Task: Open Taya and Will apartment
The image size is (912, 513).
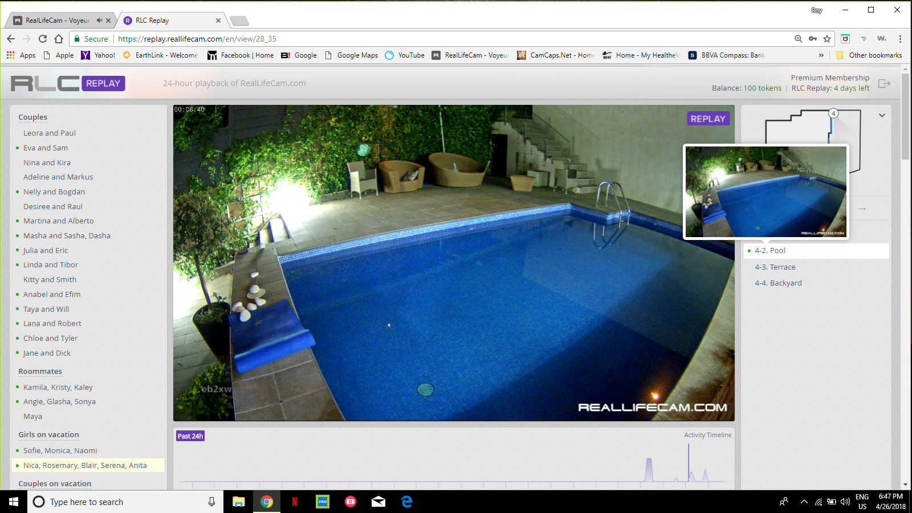Action: pyautogui.click(x=46, y=310)
